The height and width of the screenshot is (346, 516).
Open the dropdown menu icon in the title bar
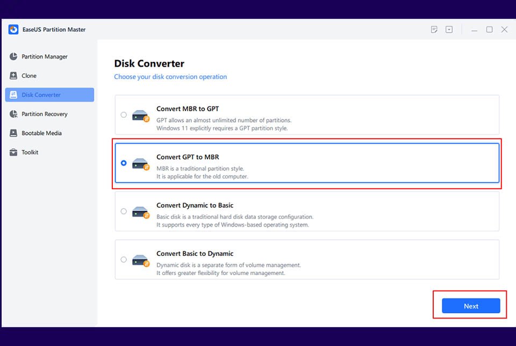click(449, 30)
